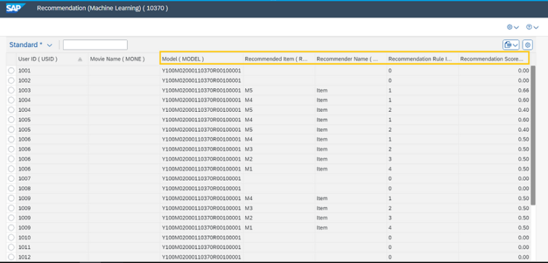Select row radio button for user 1010
548x263 pixels.
(11, 237)
